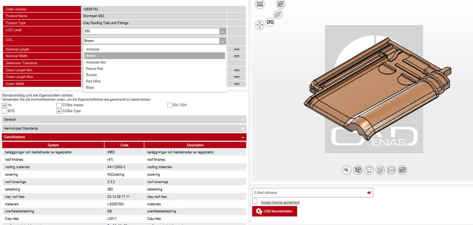Select the dark shaded cube with edges icon
The height and width of the screenshot is (225, 473).
(358, 170)
